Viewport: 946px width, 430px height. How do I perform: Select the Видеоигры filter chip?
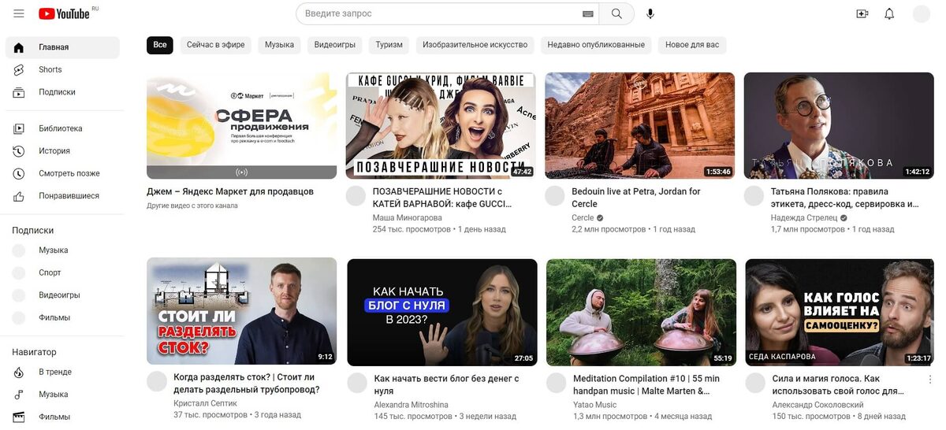pyautogui.click(x=335, y=45)
